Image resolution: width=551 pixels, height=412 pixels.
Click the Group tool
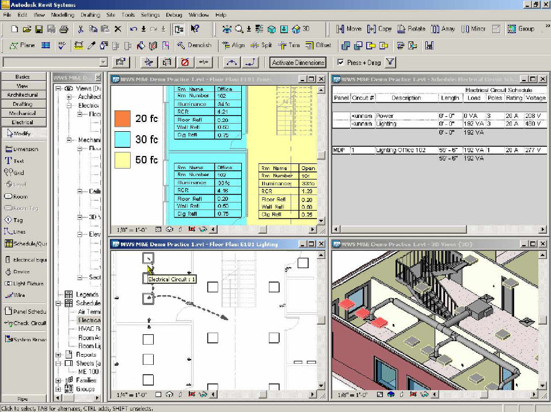coord(521,29)
